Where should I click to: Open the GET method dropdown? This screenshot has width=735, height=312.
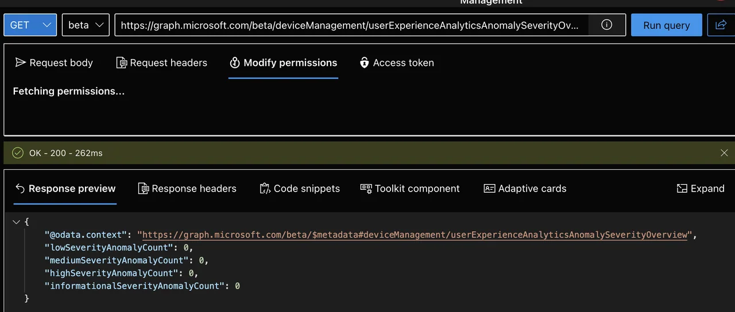[30, 25]
